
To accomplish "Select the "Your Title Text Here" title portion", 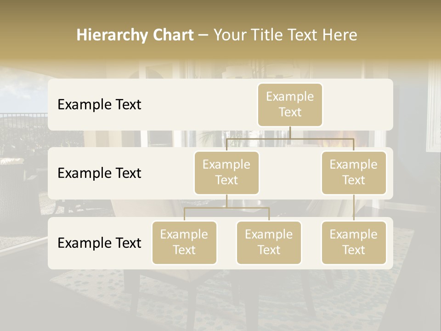I will pyautogui.click(x=285, y=35).
